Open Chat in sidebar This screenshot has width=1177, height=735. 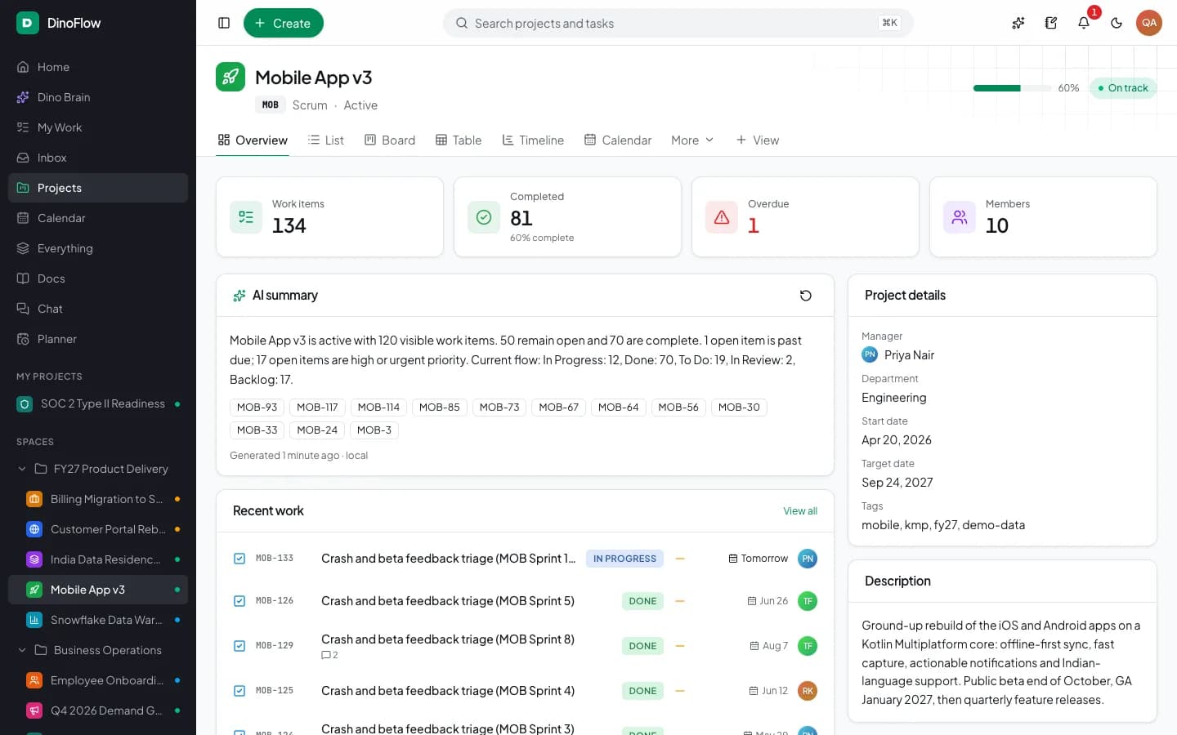98,309
